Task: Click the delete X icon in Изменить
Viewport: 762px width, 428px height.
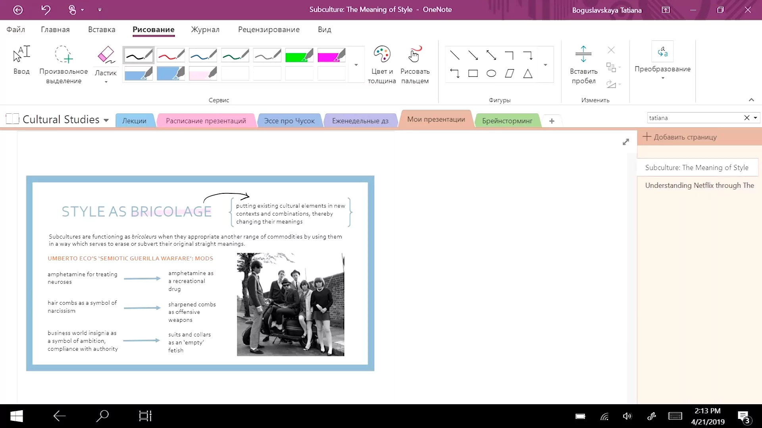Action: (x=611, y=50)
